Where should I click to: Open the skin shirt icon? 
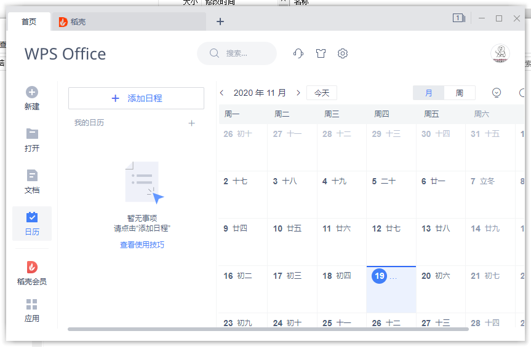point(321,53)
